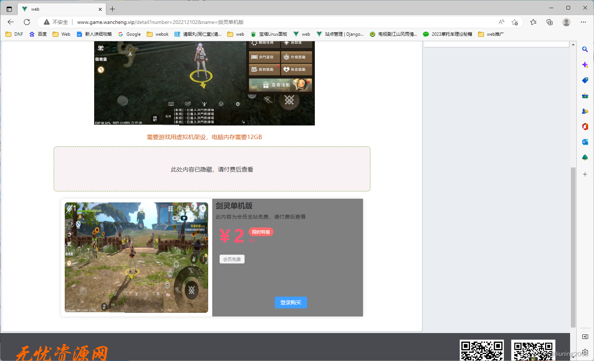Image resolution: width=594 pixels, height=361 pixels.
Task: Open the user profile avatar
Action: [x=566, y=22]
